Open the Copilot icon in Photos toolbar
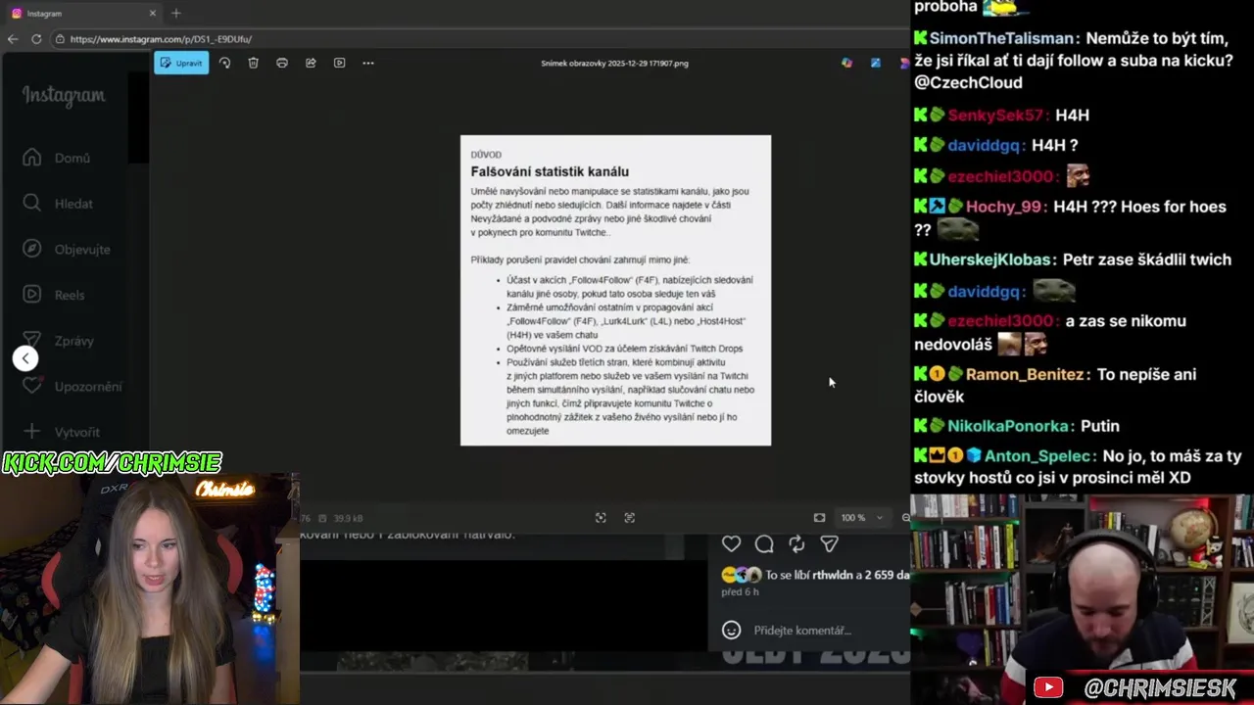Image resolution: width=1254 pixels, height=705 pixels. [846, 63]
